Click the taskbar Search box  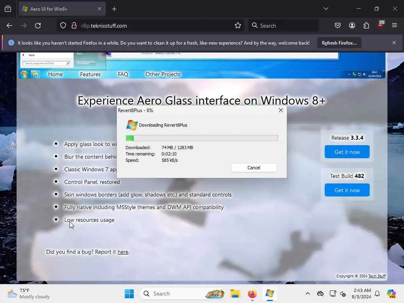pyautogui.click(x=182, y=294)
